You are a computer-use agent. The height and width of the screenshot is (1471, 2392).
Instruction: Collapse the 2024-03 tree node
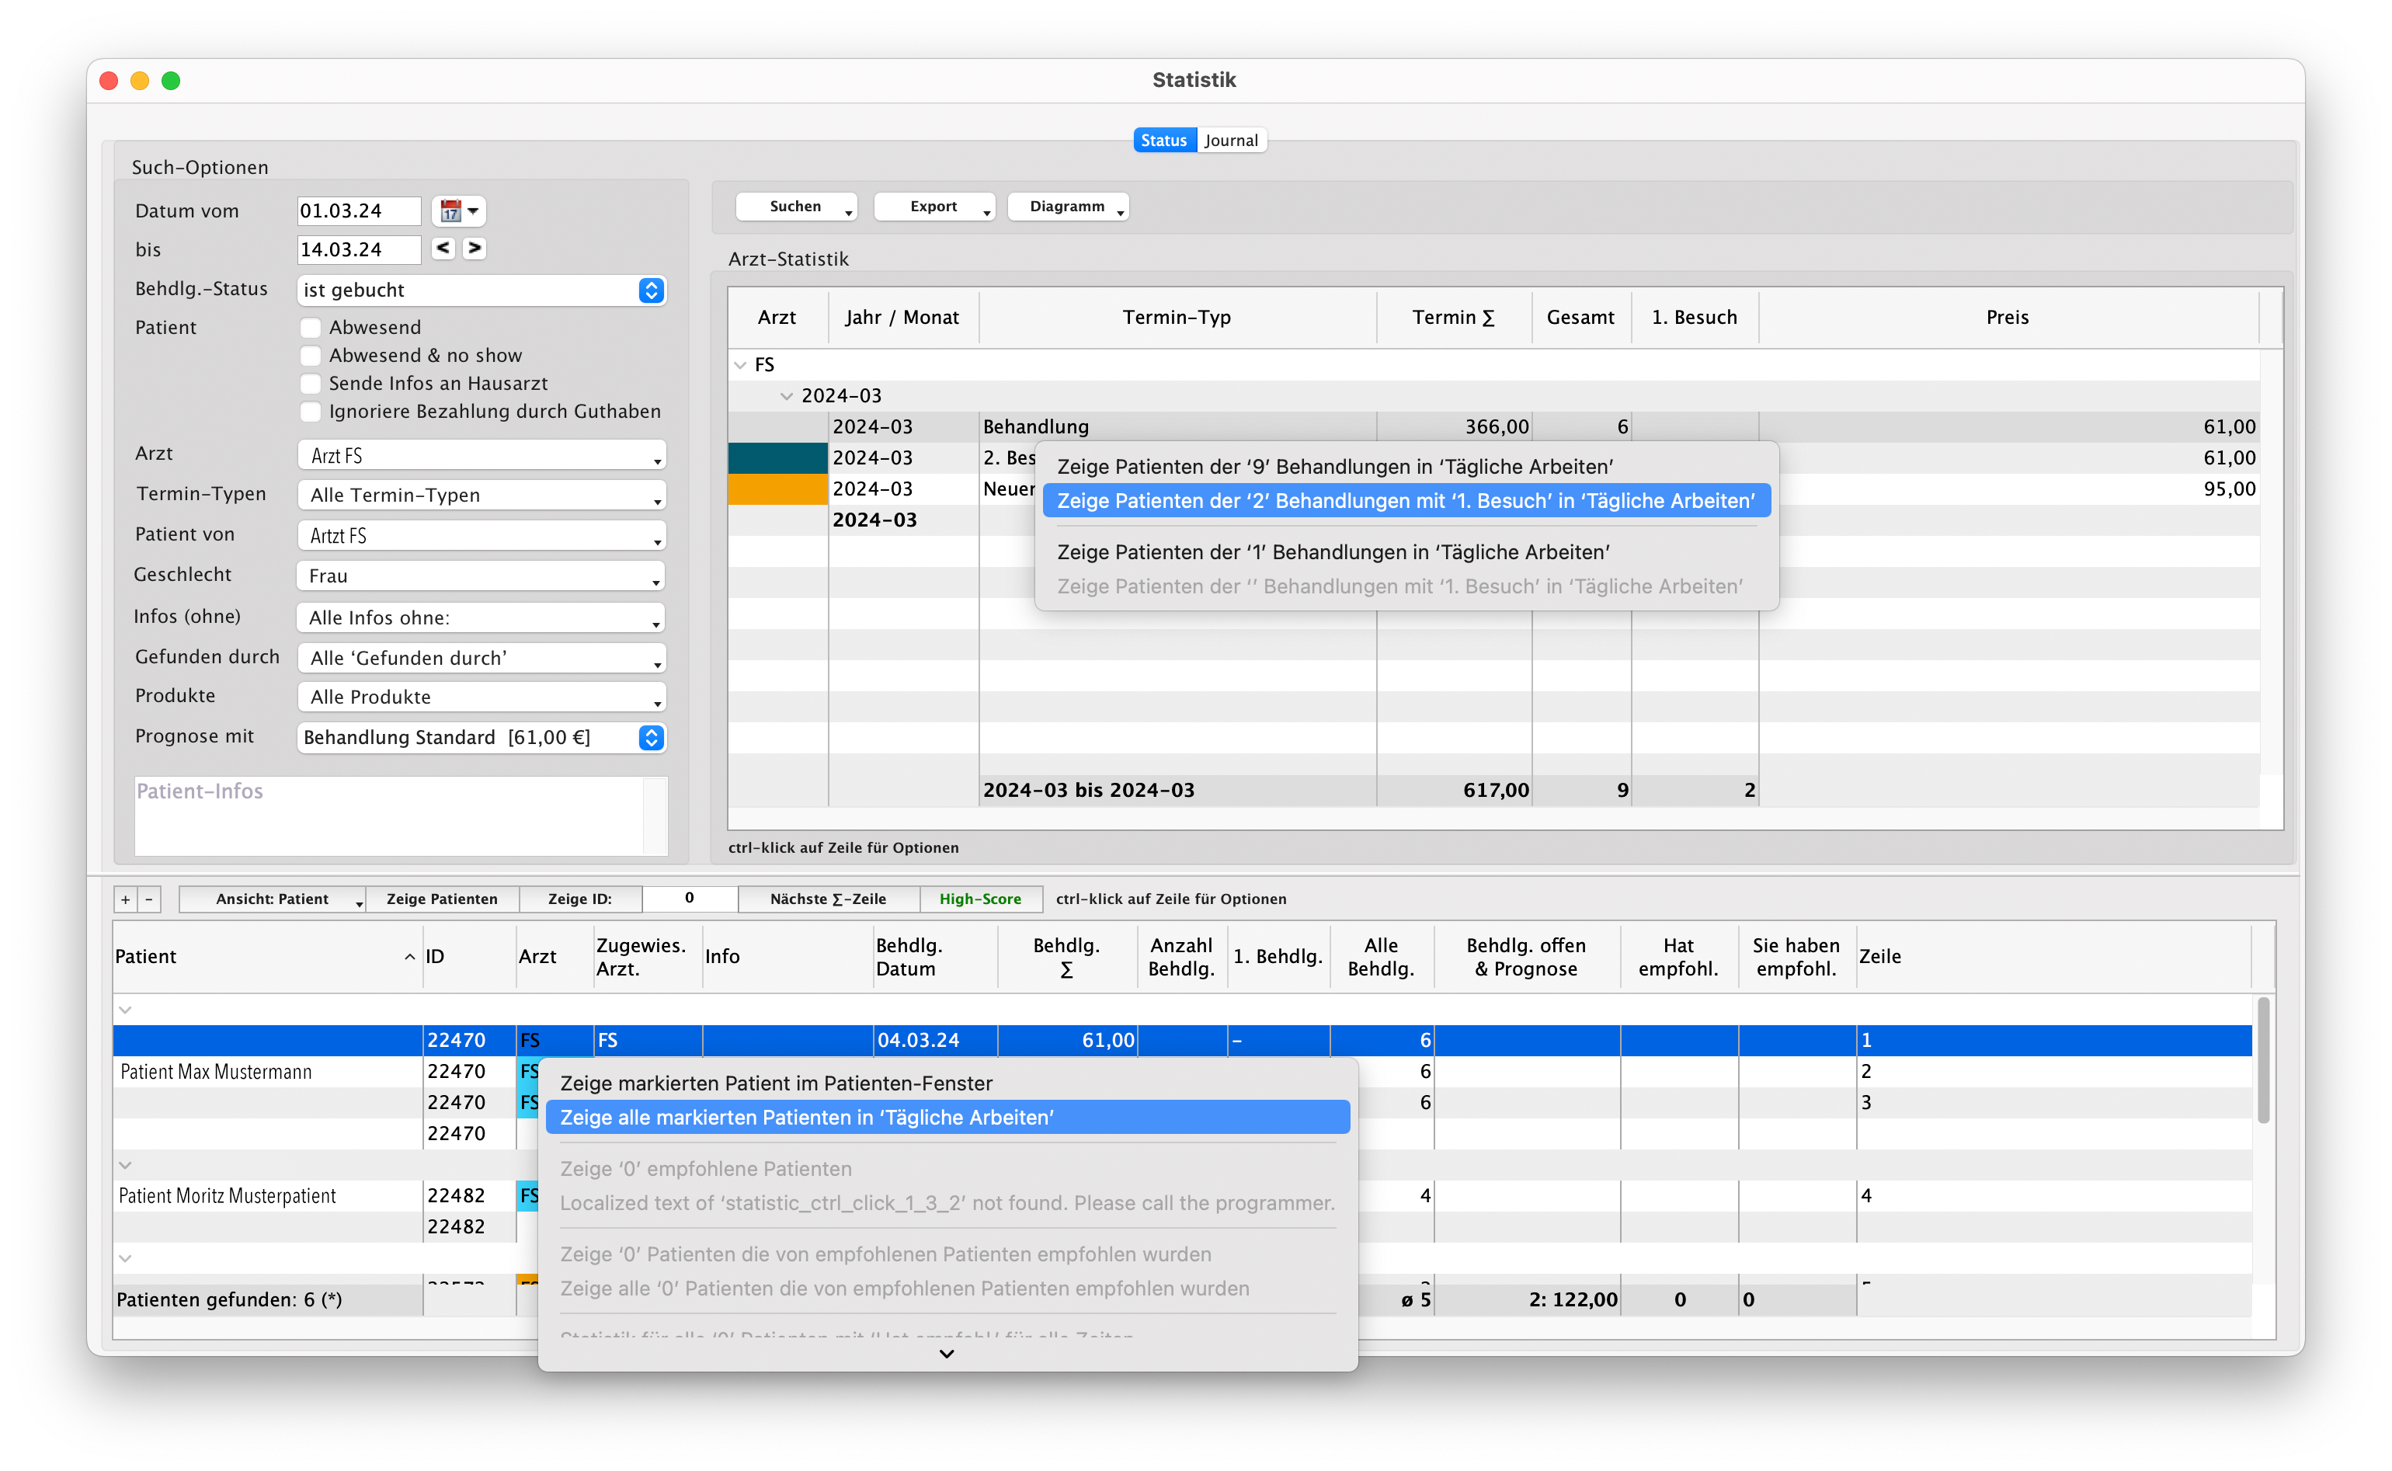pos(787,397)
